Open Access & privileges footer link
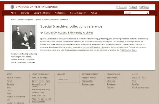This screenshot has height=104, width=159. pos(40,78)
